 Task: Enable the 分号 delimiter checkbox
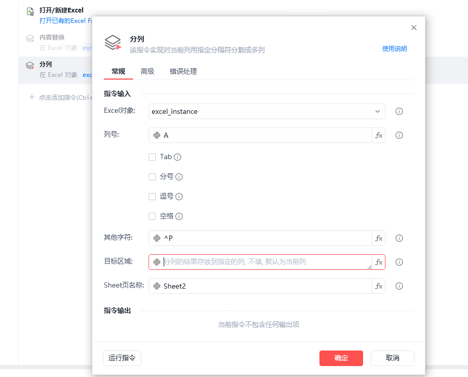152,177
